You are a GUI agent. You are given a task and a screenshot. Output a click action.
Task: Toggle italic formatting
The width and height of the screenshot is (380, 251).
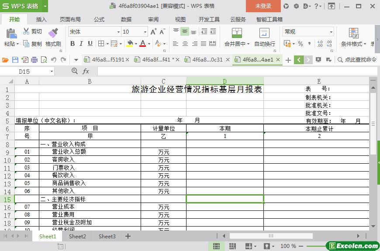[81, 44]
